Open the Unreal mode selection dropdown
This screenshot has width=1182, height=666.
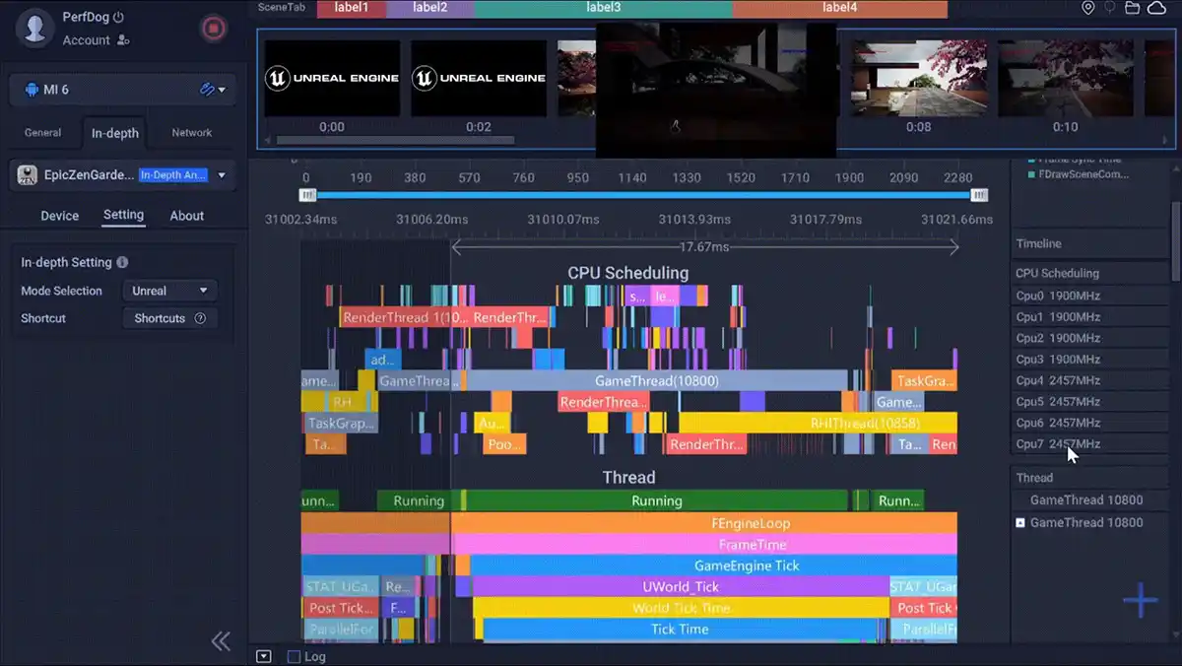pyautogui.click(x=169, y=291)
